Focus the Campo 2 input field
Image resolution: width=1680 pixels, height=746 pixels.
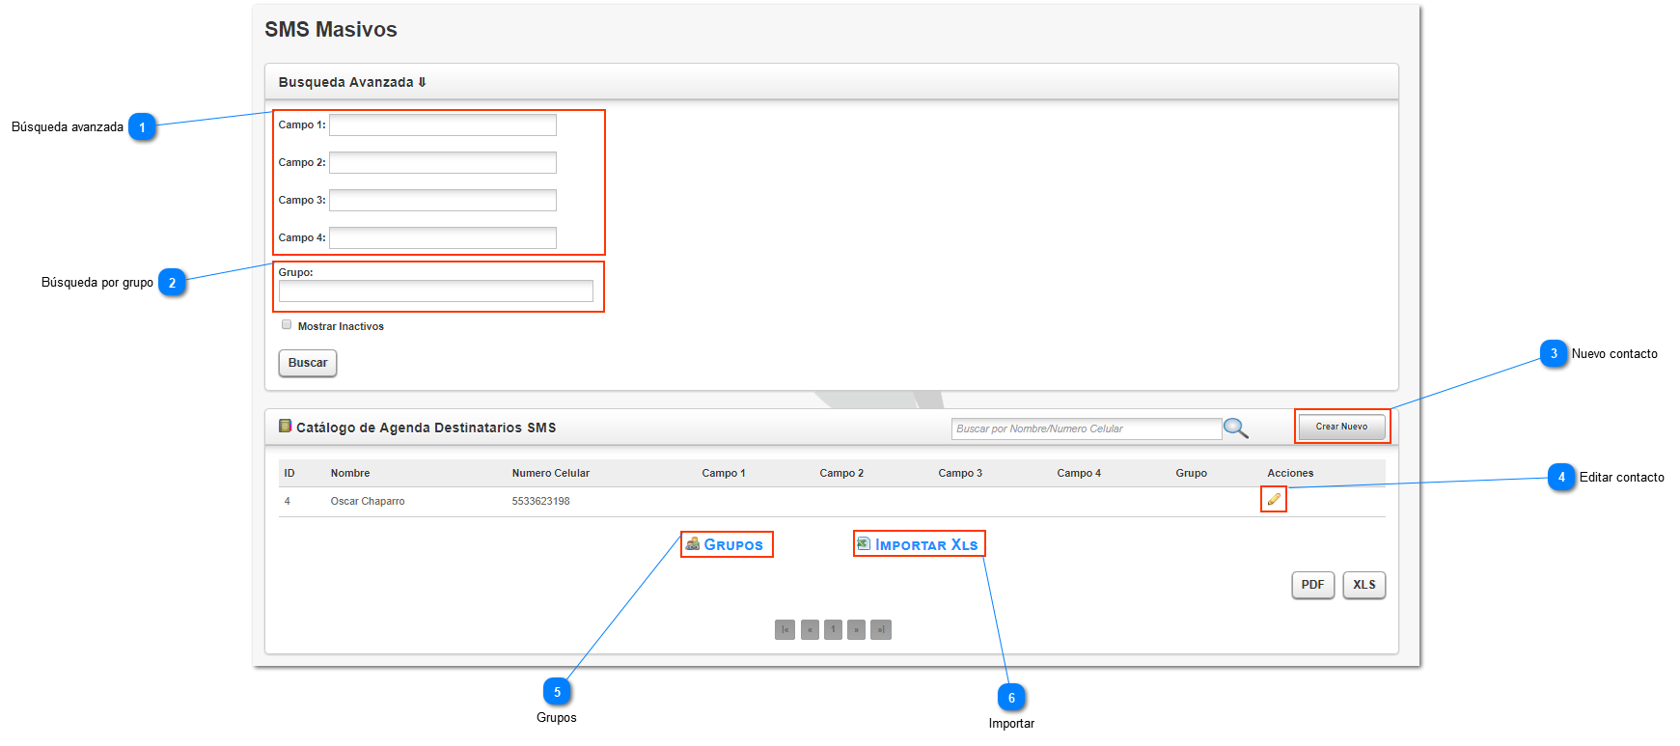click(x=443, y=162)
